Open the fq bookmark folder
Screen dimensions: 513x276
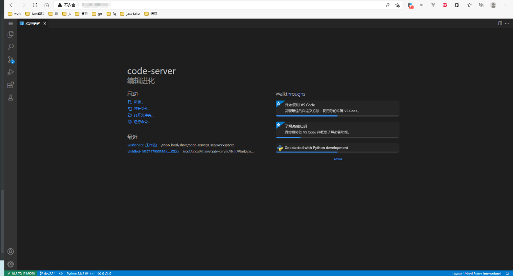111,14
